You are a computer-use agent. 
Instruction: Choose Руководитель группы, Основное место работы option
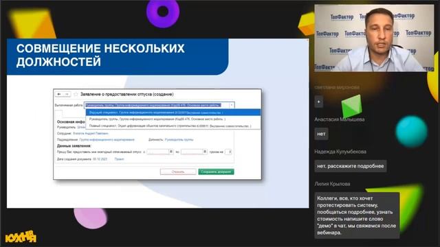[173, 119]
